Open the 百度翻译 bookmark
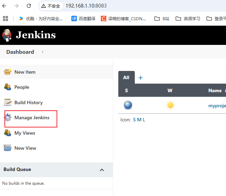Viewport: 226px width, 196px height. pos(83,19)
